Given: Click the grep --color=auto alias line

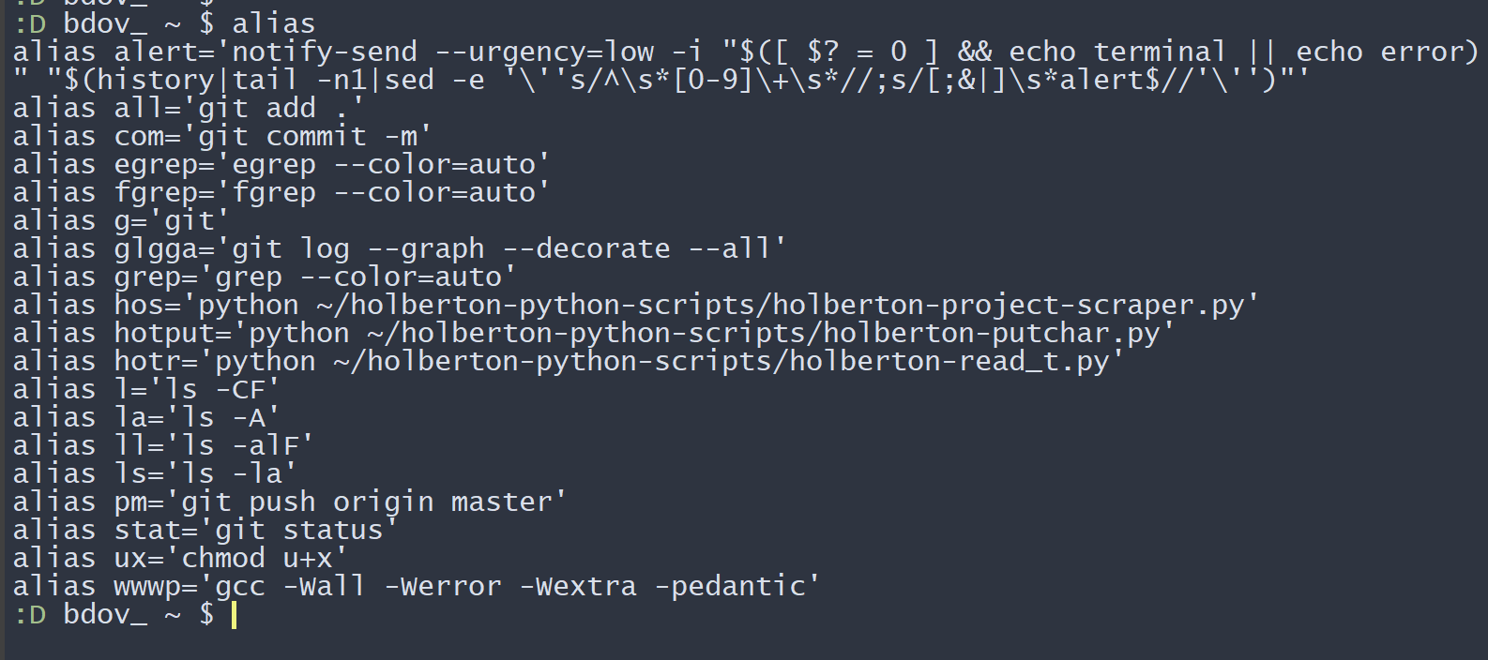Looking at the screenshot, I should click(265, 277).
